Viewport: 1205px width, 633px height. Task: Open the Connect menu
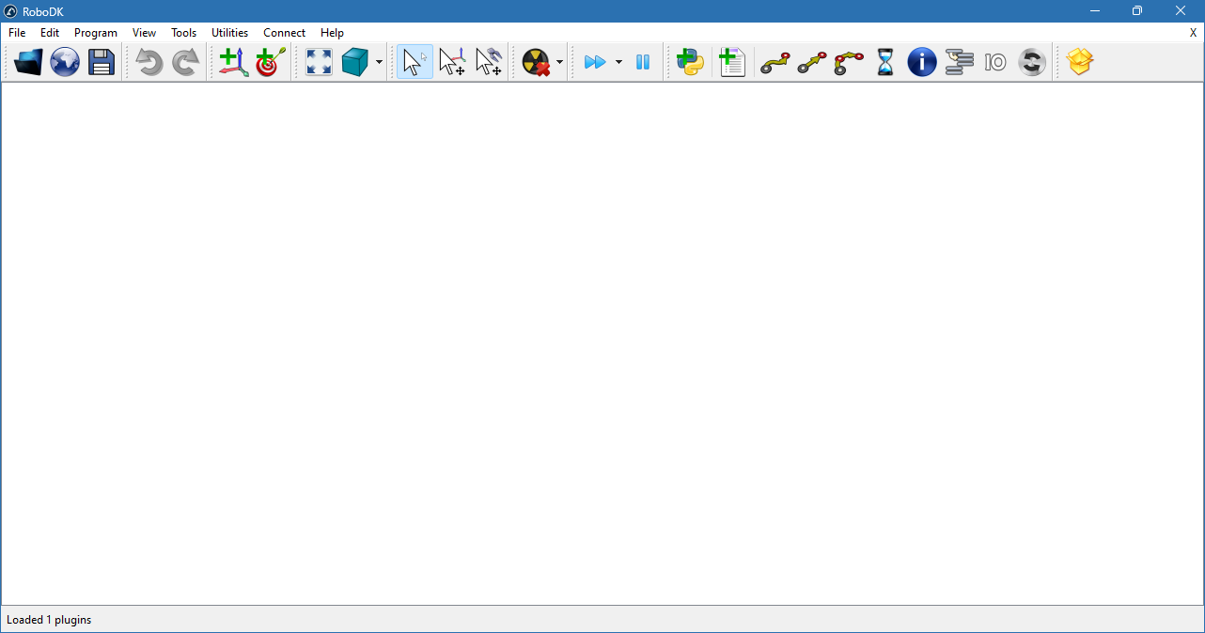[285, 33]
